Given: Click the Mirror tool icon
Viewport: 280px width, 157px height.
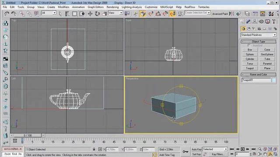Looking at the screenshot, I should pos(231,14).
